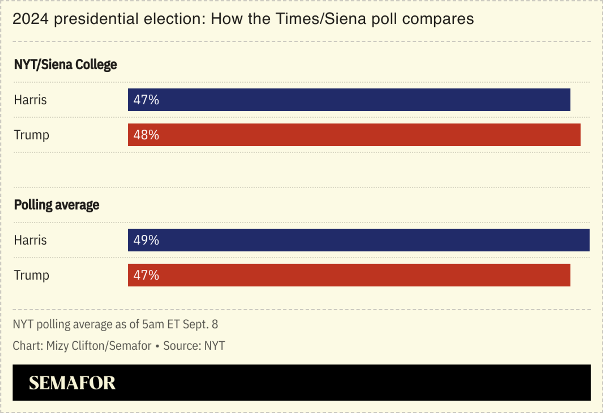Click the Harris 49% polling average bar
This screenshot has height=413, width=603.
tap(359, 240)
